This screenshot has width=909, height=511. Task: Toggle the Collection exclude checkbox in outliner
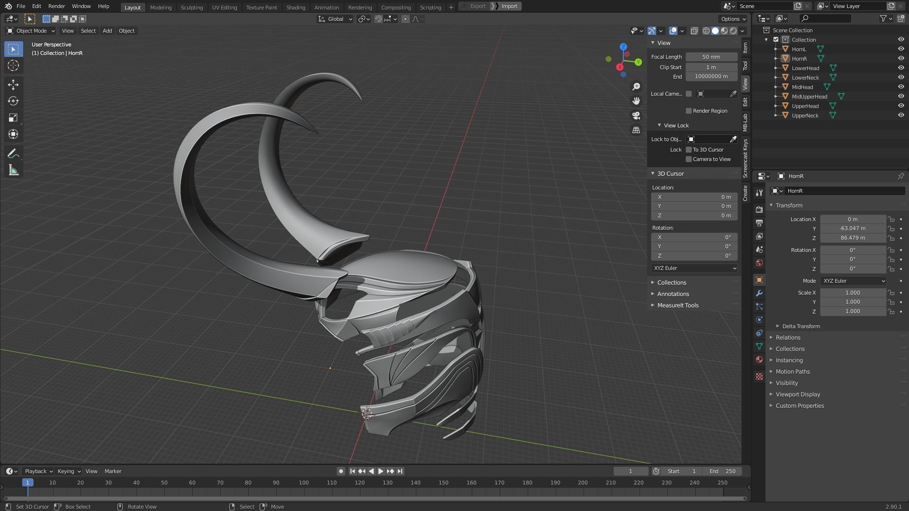point(776,39)
